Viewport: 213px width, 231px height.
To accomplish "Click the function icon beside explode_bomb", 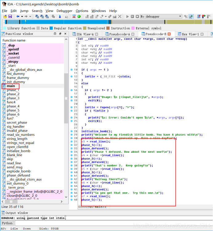I will tap(4, 171).
